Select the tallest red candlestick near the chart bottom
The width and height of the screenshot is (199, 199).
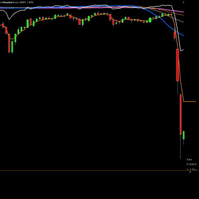coord(181,114)
